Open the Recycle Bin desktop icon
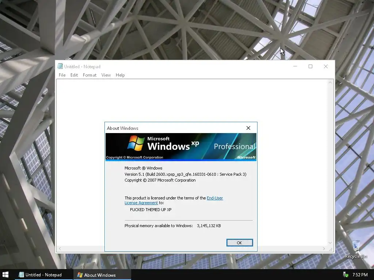Screen dimensions: 374x280 (356, 249)
